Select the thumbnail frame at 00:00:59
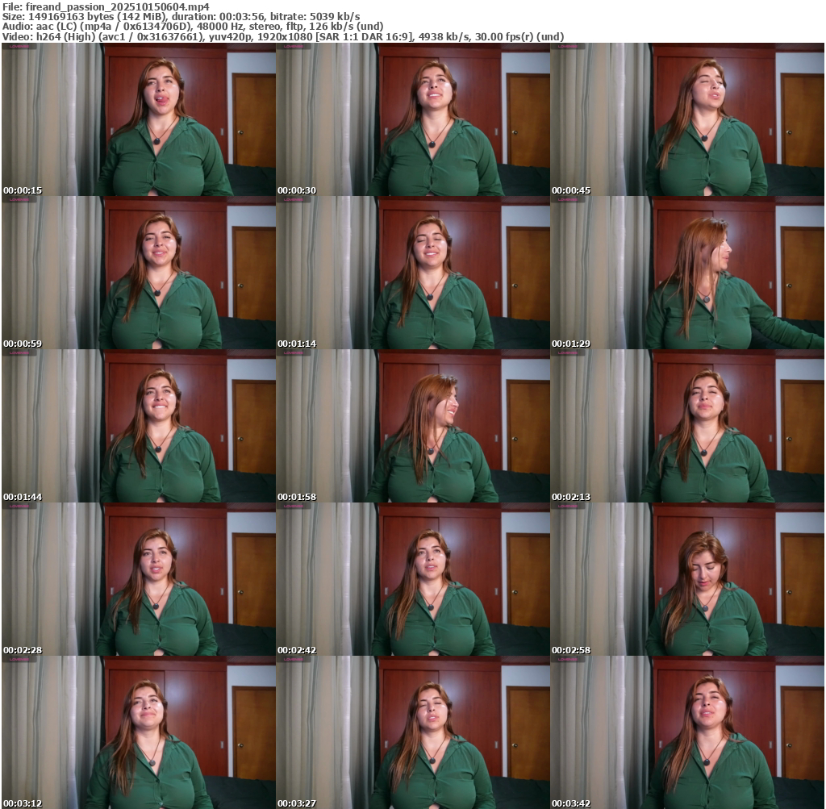826x809 pixels. (x=139, y=273)
